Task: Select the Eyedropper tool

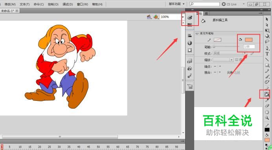Action: (x=267, y=100)
